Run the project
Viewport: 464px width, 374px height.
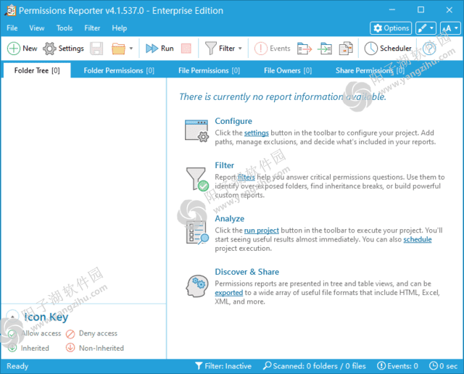(x=159, y=49)
